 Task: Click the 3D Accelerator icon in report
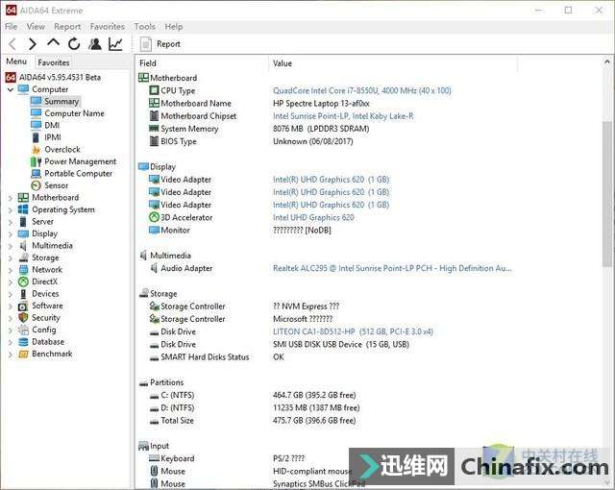point(154,217)
